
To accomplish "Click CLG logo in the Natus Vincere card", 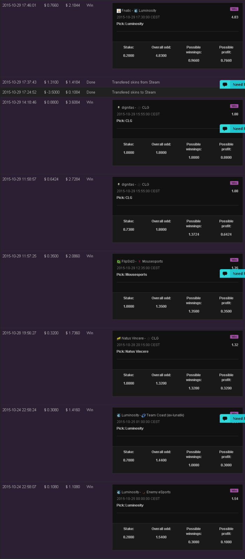I will point(149,338).
